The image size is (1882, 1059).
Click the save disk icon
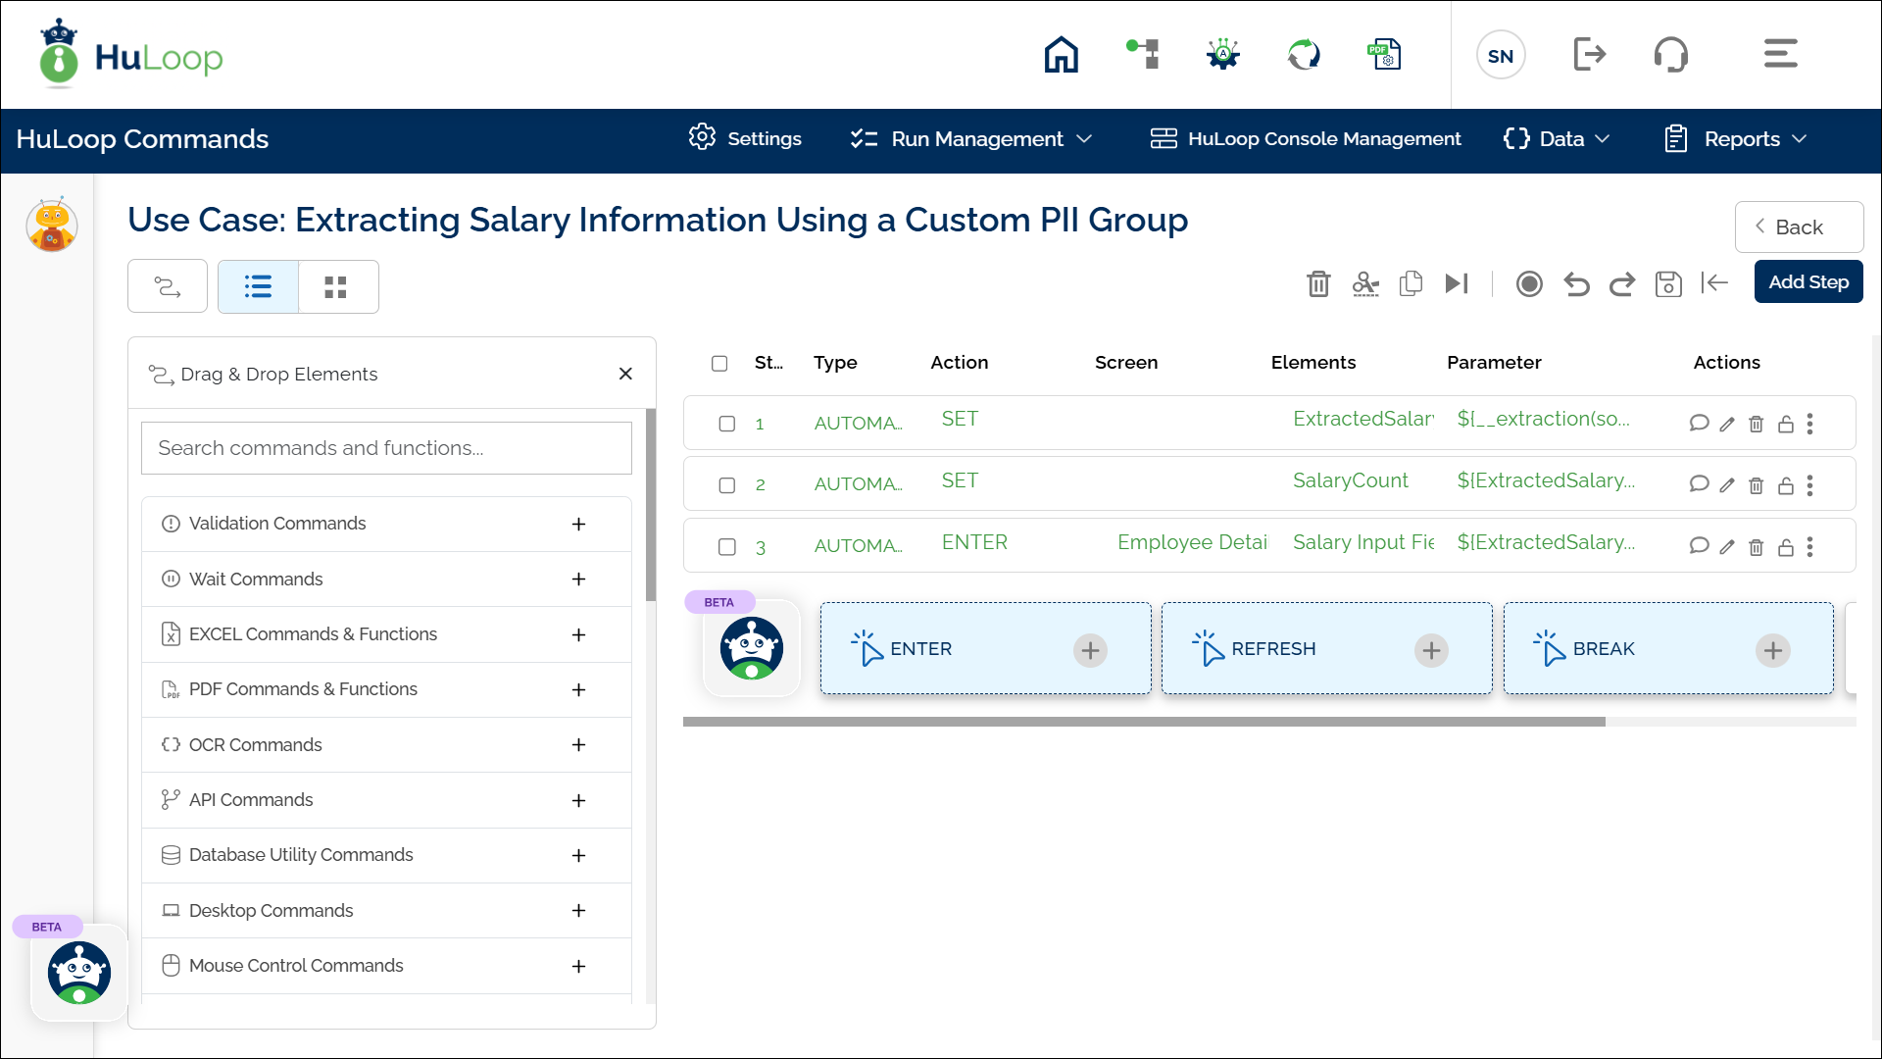(x=1668, y=284)
